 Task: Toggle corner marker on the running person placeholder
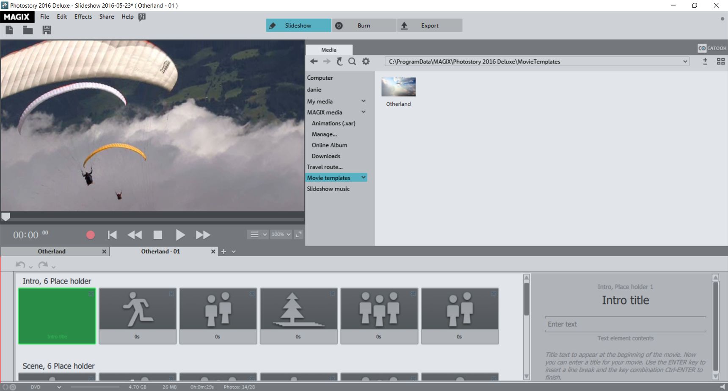[171, 294]
